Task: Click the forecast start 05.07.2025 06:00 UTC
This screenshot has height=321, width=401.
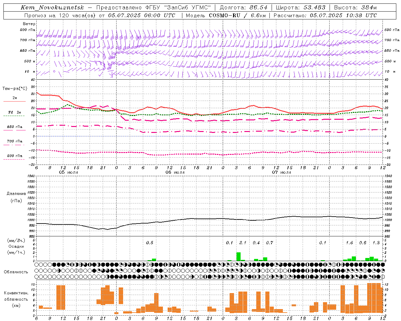Action: point(142,15)
